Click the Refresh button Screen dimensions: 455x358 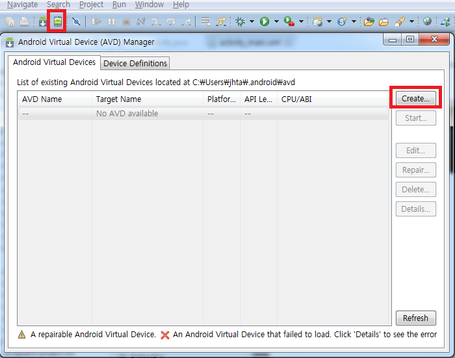pos(416,318)
